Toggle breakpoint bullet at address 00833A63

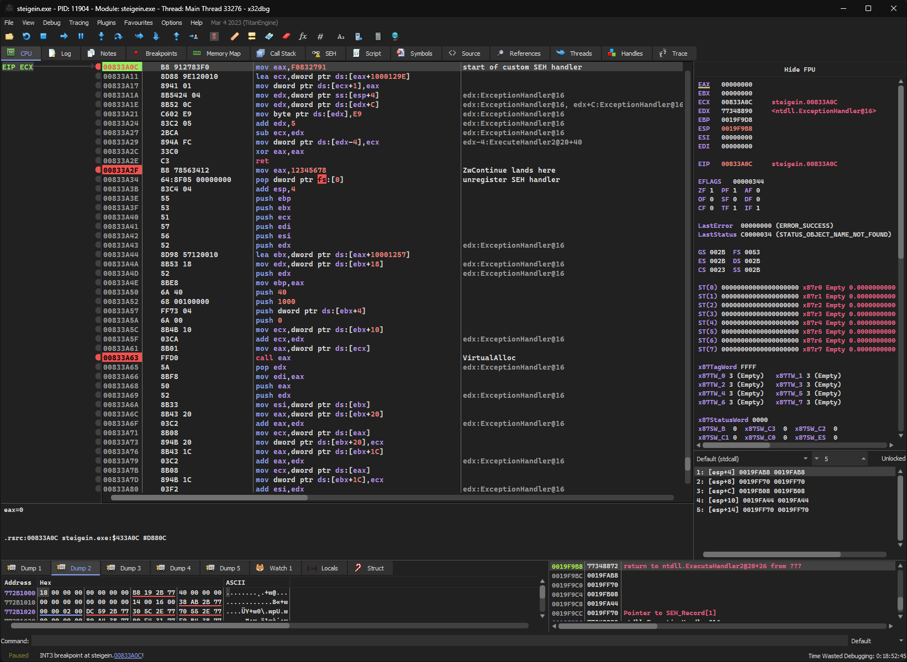[x=98, y=358]
